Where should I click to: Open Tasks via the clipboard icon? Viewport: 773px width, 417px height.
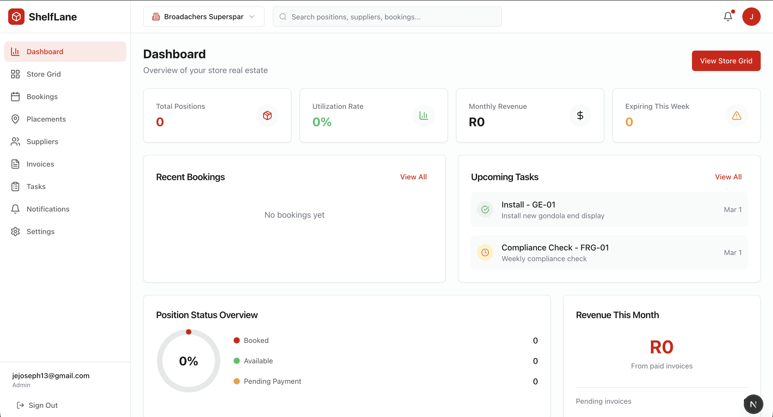[15, 186]
